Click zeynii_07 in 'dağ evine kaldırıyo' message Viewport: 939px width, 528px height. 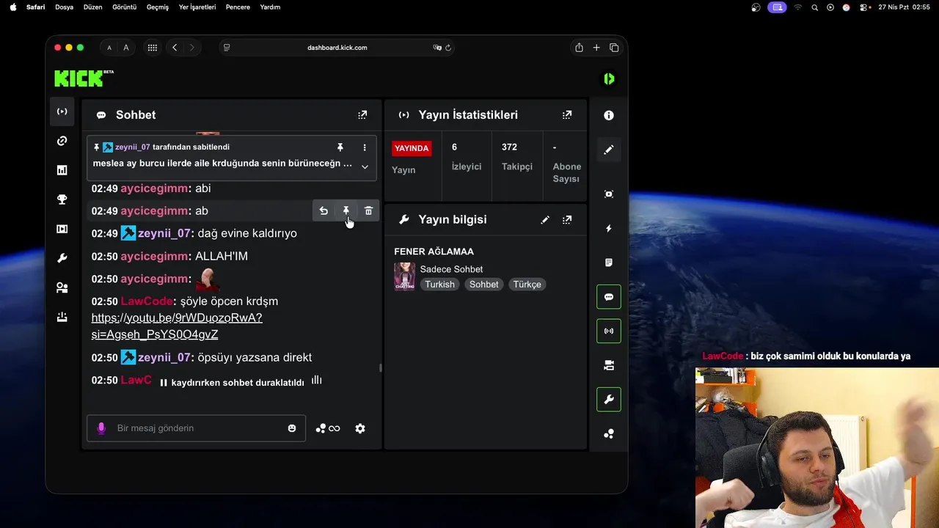pyautogui.click(x=164, y=233)
